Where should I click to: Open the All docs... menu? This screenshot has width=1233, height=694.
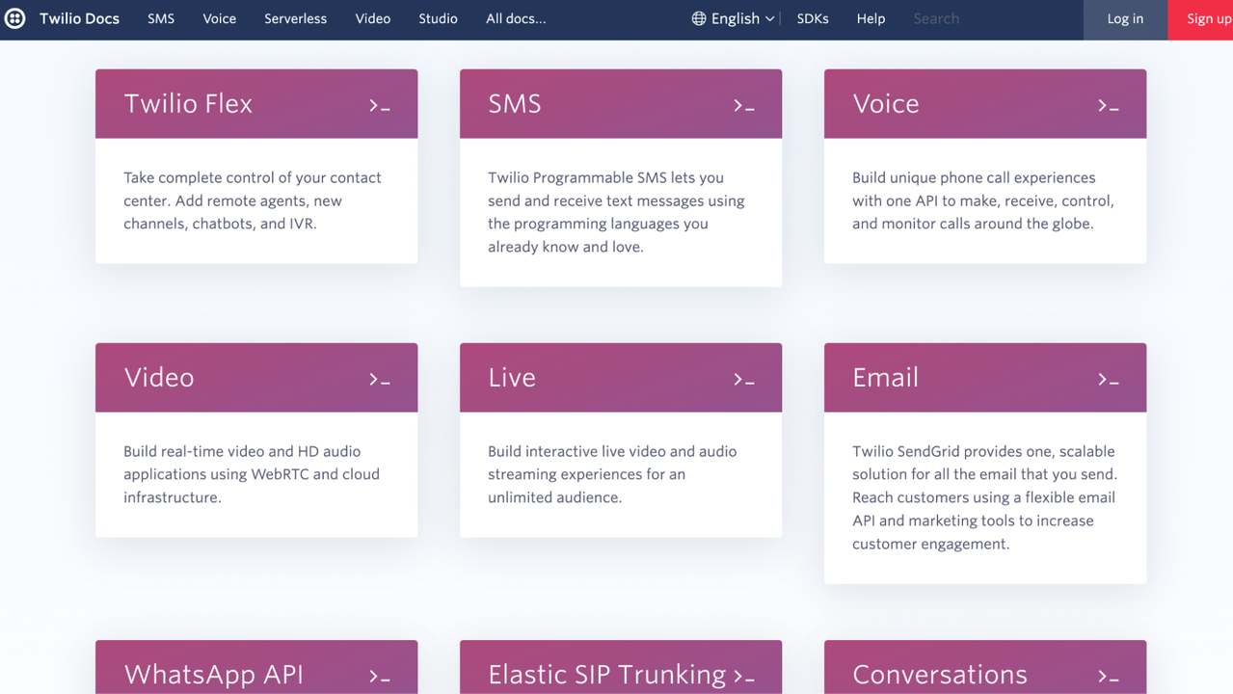point(516,18)
